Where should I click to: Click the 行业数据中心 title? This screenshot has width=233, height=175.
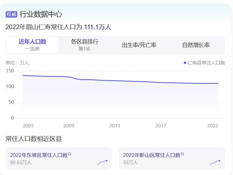click(41, 14)
